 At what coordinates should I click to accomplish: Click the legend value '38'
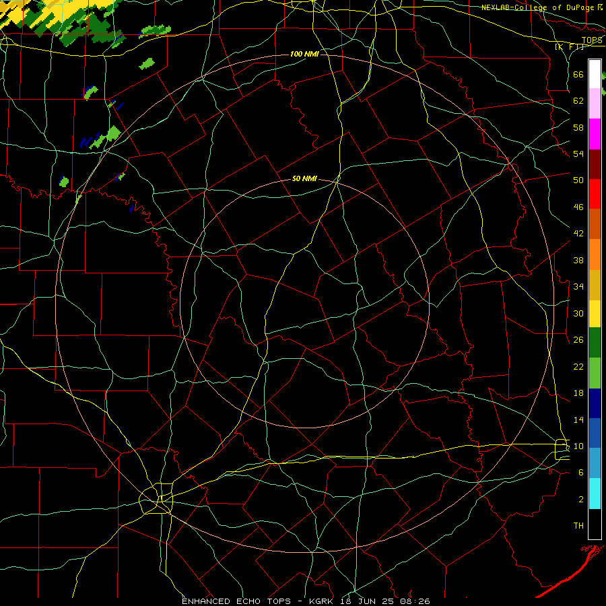pyautogui.click(x=578, y=261)
